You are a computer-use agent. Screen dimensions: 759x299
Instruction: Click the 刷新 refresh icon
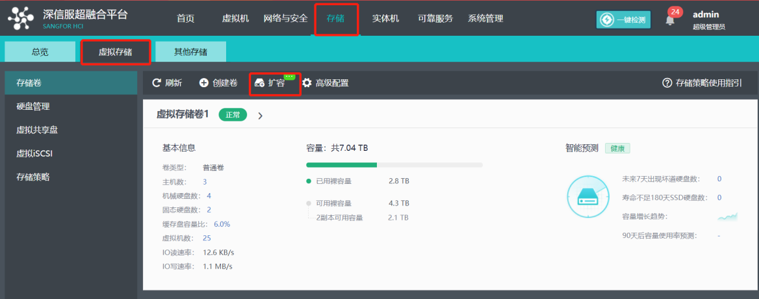[x=157, y=83]
